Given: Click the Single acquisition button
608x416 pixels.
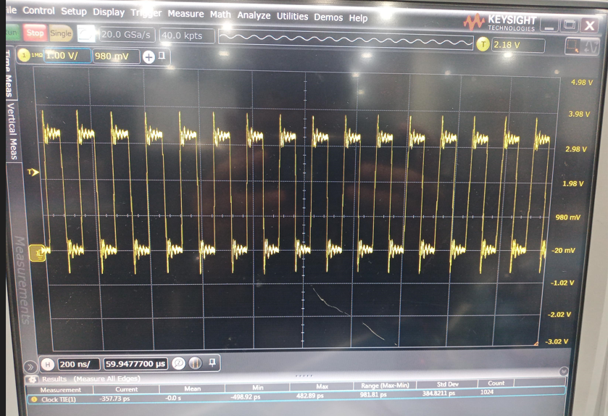Looking at the screenshot, I should tap(60, 34).
